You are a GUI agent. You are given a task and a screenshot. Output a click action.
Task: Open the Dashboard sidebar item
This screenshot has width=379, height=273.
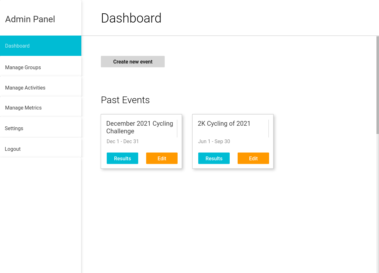coord(40,46)
